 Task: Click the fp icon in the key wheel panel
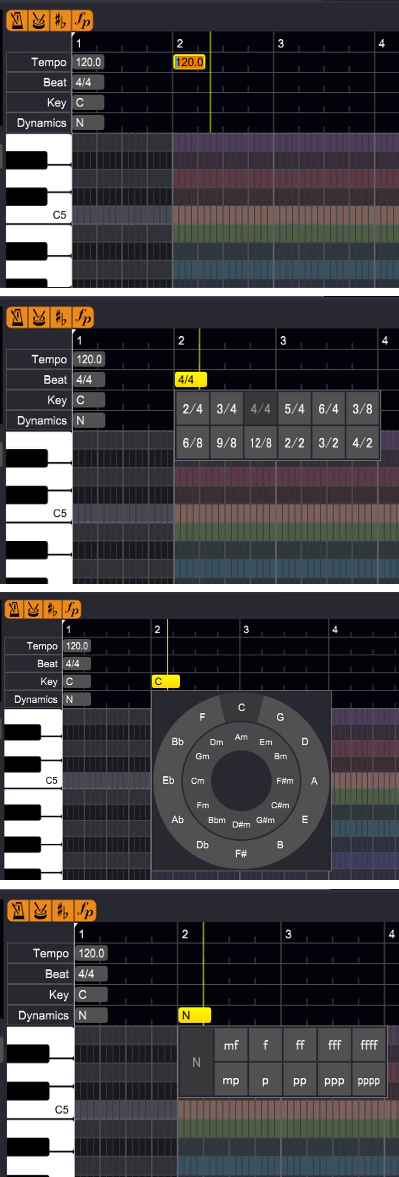pyautogui.click(x=72, y=609)
